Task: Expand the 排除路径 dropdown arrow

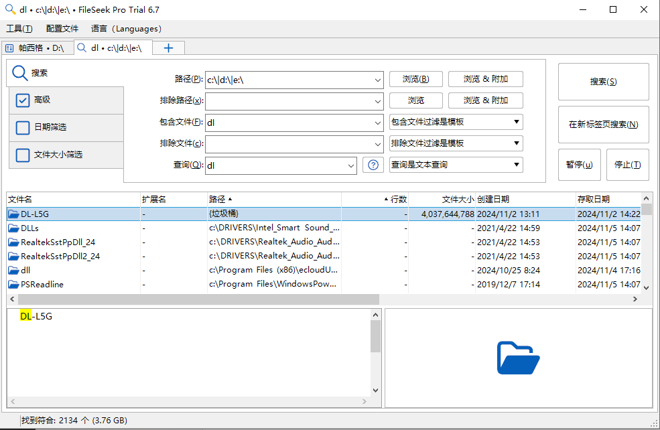Action: pyautogui.click(x=377, y=101)
